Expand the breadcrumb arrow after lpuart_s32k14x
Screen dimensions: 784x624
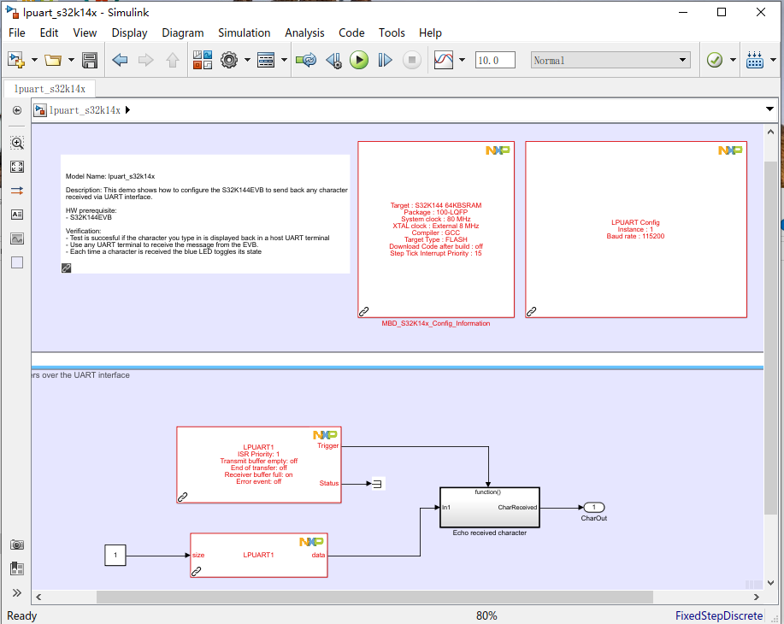coord(128,110)
